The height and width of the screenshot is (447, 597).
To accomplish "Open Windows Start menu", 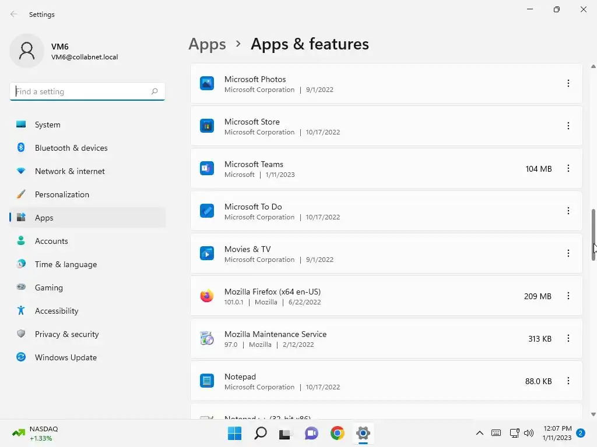I will coord(234,433).
